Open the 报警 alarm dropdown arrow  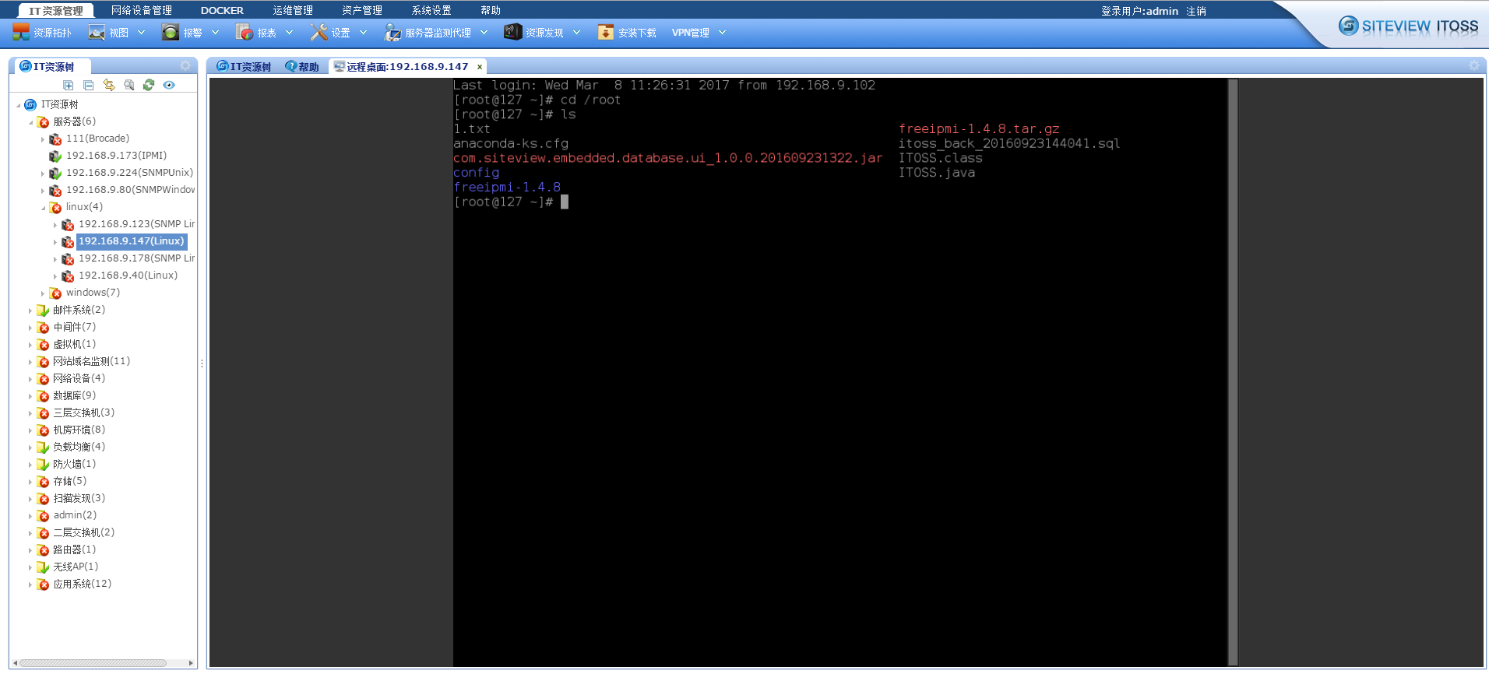(x=216, y=33)
